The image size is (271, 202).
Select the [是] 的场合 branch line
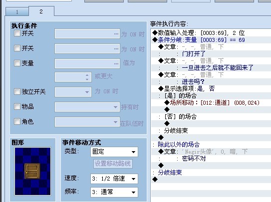click(x=211, y=96)
